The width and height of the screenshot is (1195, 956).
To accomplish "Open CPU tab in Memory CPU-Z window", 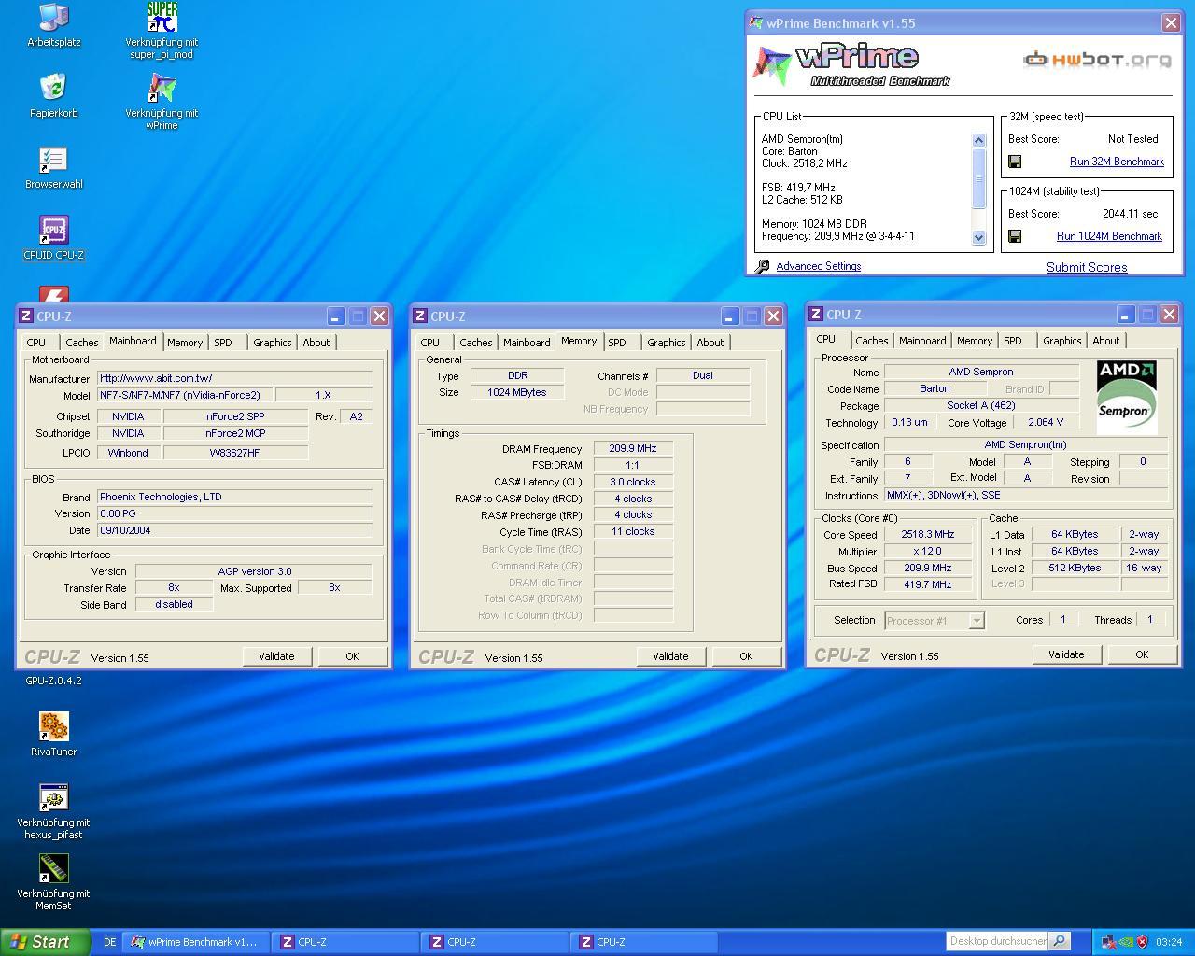I will pyautogui.click(x=430, y=343).
